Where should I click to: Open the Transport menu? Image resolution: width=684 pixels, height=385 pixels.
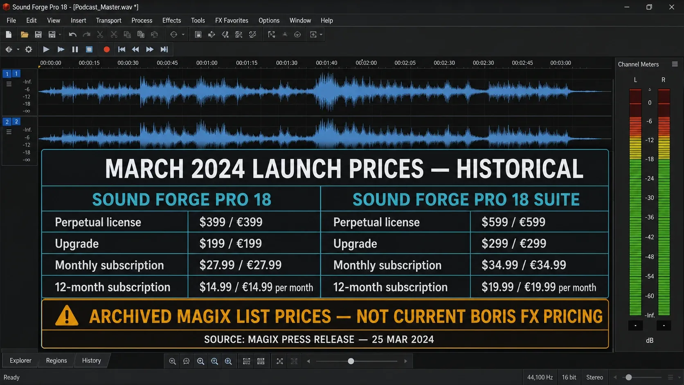pos(108,20)
